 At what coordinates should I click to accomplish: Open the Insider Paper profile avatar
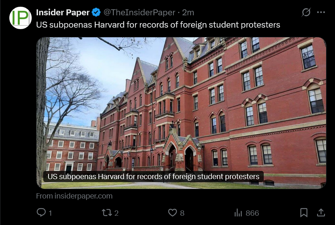pyautogui.click(x=21, y=18)
